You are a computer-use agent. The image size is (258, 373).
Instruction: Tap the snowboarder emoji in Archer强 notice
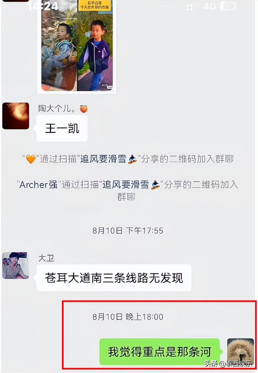pos(155,185)
